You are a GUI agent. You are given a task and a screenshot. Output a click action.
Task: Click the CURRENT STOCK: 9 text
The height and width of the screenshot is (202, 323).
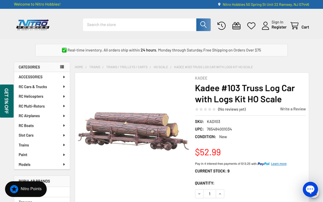212,171
